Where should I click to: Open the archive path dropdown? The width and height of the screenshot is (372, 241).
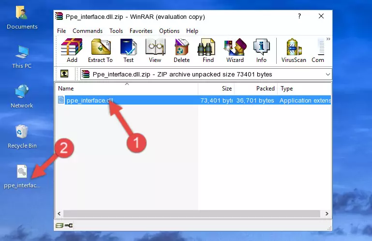coord(327,75)
